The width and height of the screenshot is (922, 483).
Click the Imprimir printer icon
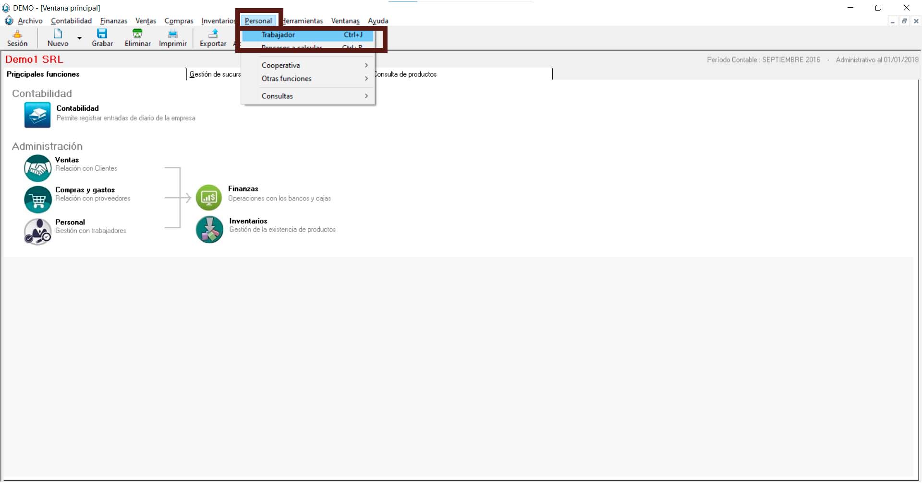(x=172, y=34)
